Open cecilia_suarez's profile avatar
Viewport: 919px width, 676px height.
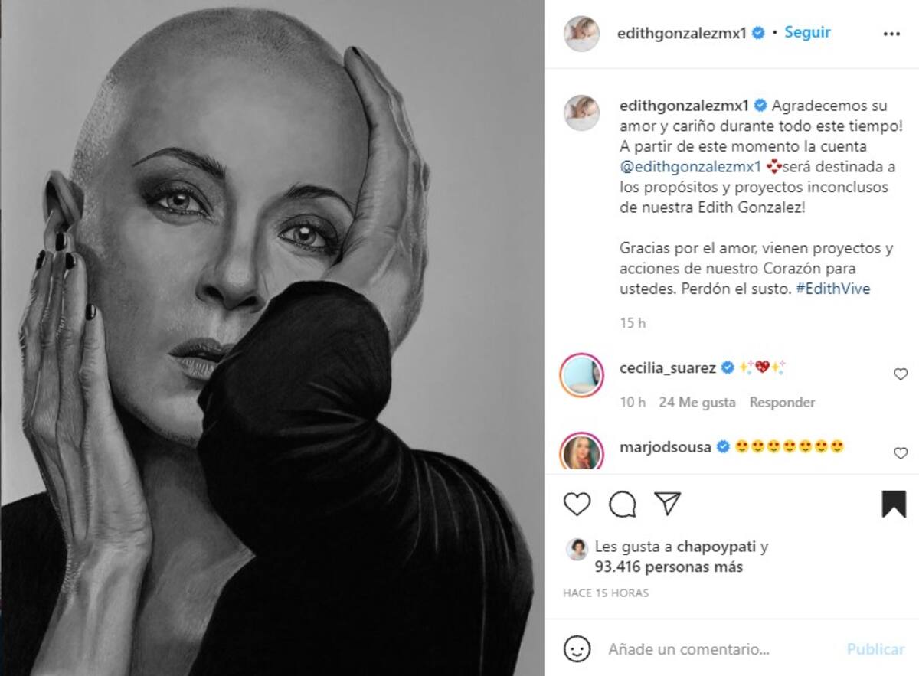pyautogui.click(x=583, y=376)
